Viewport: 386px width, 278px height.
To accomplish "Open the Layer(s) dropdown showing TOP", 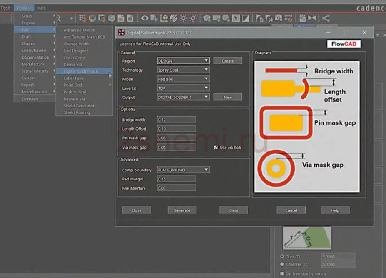I will click(x=183, y=88).
